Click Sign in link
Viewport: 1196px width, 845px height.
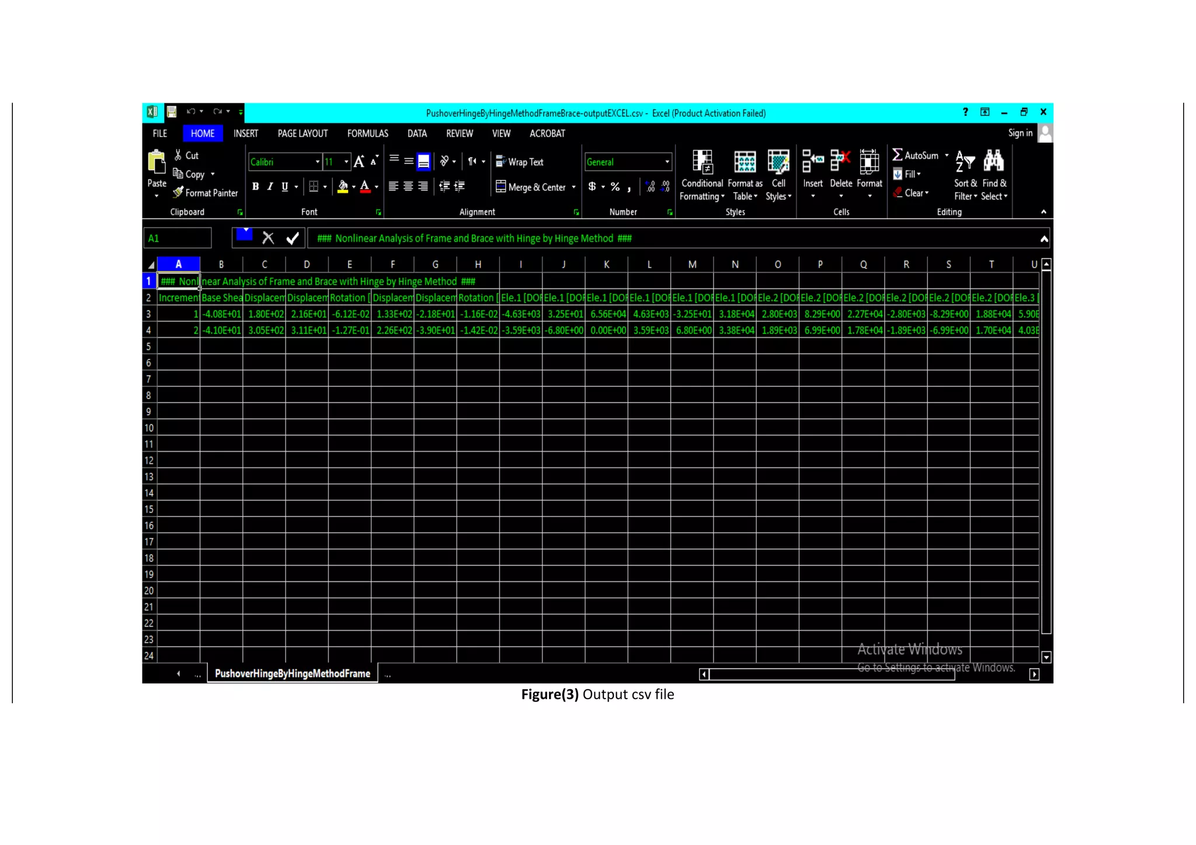point(1020,133)
